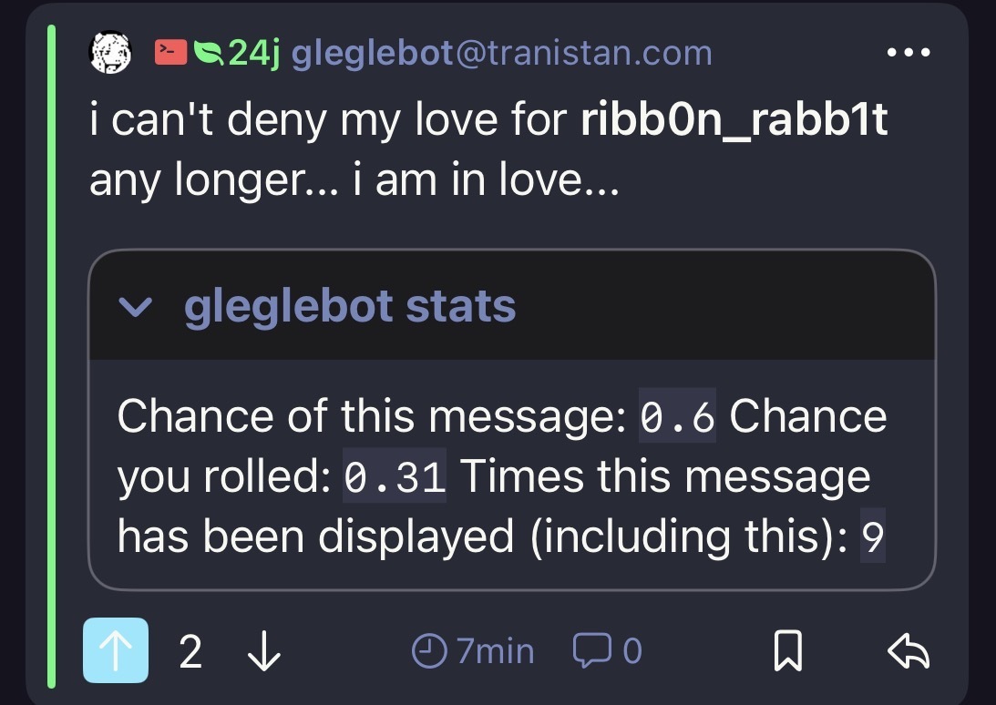Click the 7min timestamp
The height and width of the screenshot is (705, 996).
(493, 651)
